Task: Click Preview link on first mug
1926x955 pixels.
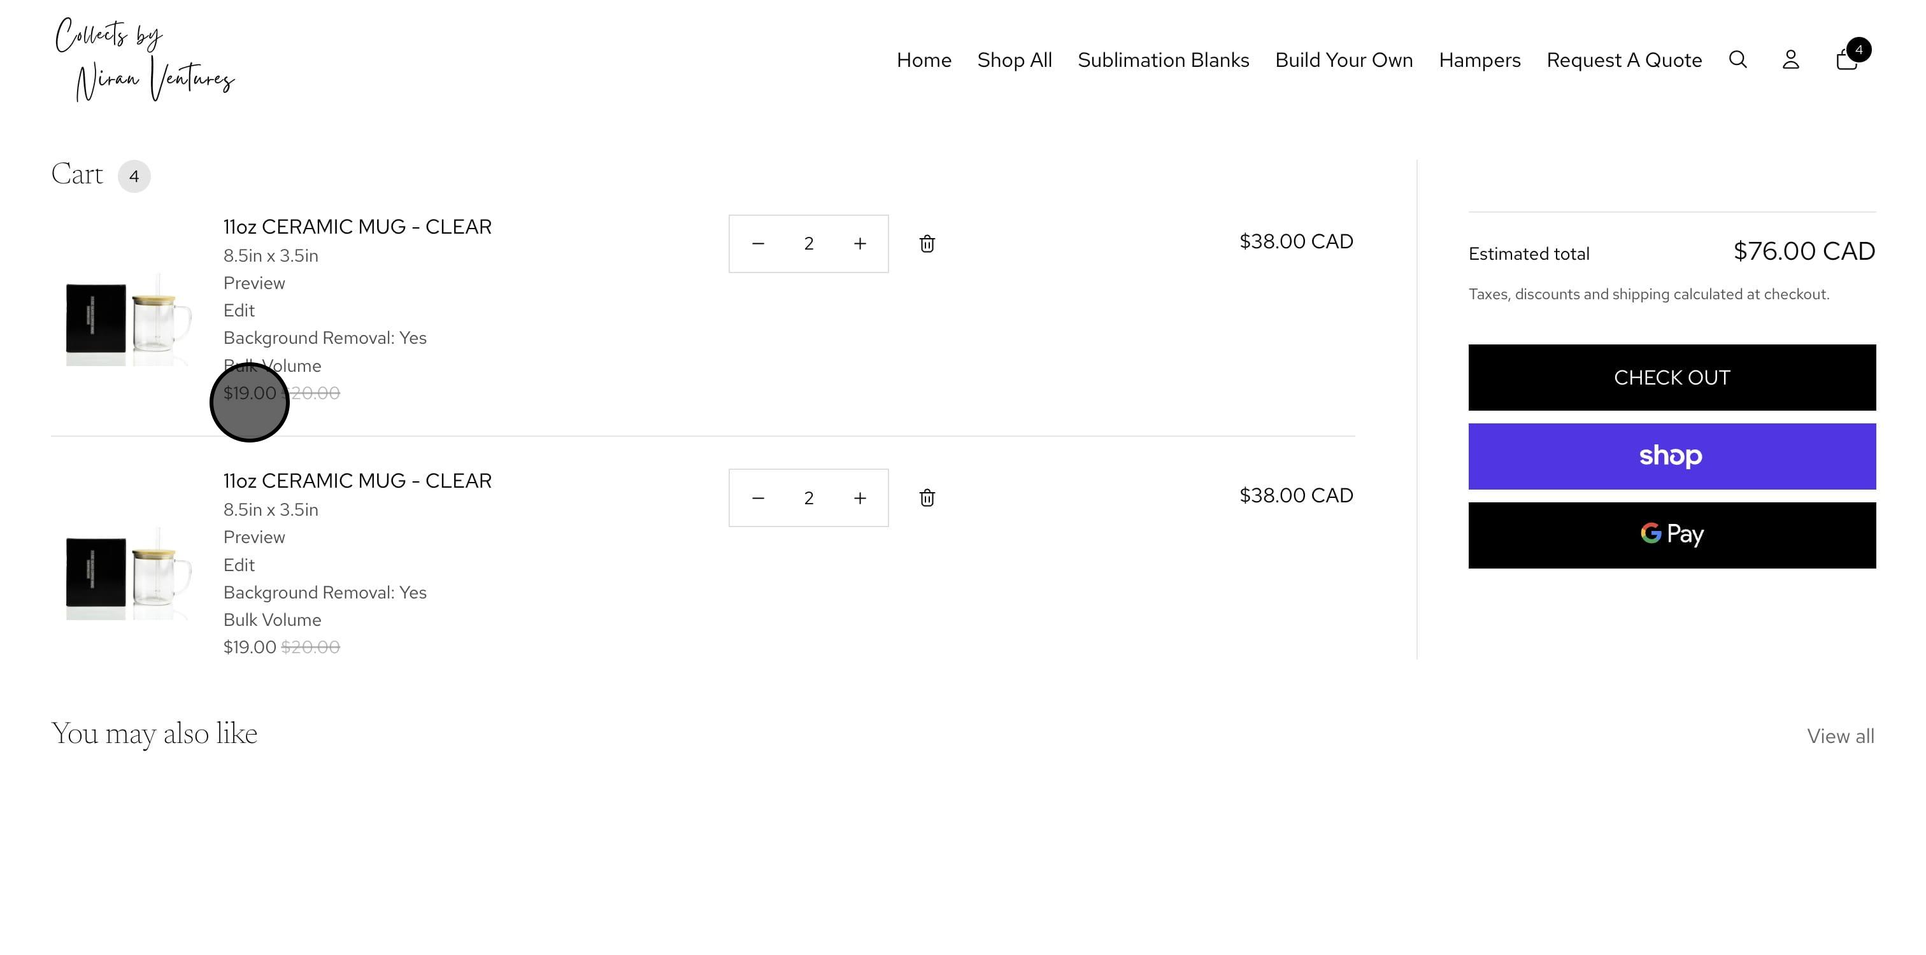Action: pos(254,283)
